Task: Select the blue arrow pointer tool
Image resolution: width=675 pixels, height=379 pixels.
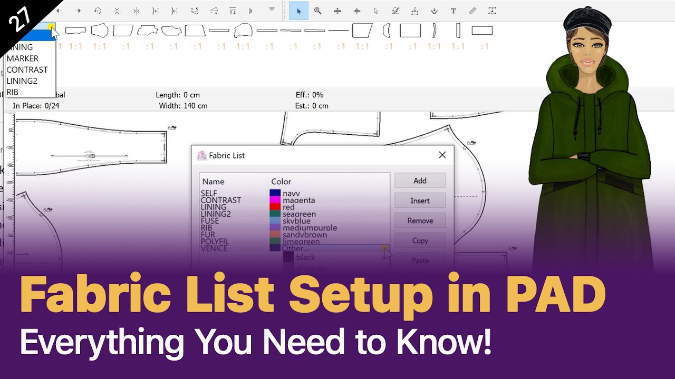Action: pyautogui.click(x=298, y=11)
